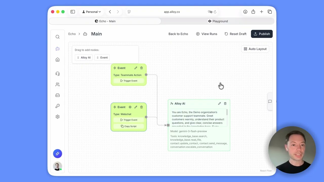Image resolution: width=324 pixels, height=182 pixels.
Task: Trigger Event on Teammate Action node
Action: pos(129,81)
